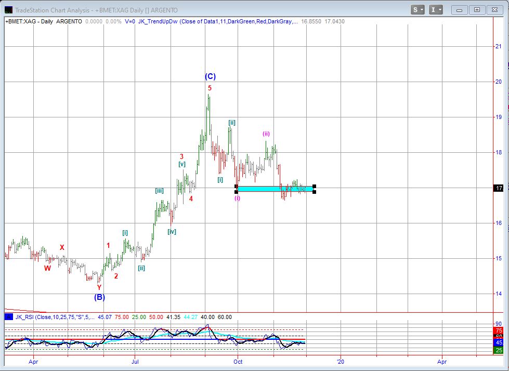Open the I dropdown in the title bar
This screenshot has height=371, width=509.
pos(436,10)
